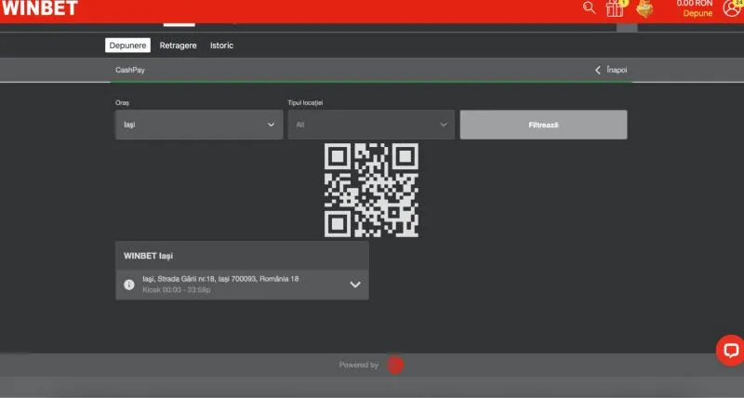
Task: Click the orange Depune link in header
Action: [697, 13]
